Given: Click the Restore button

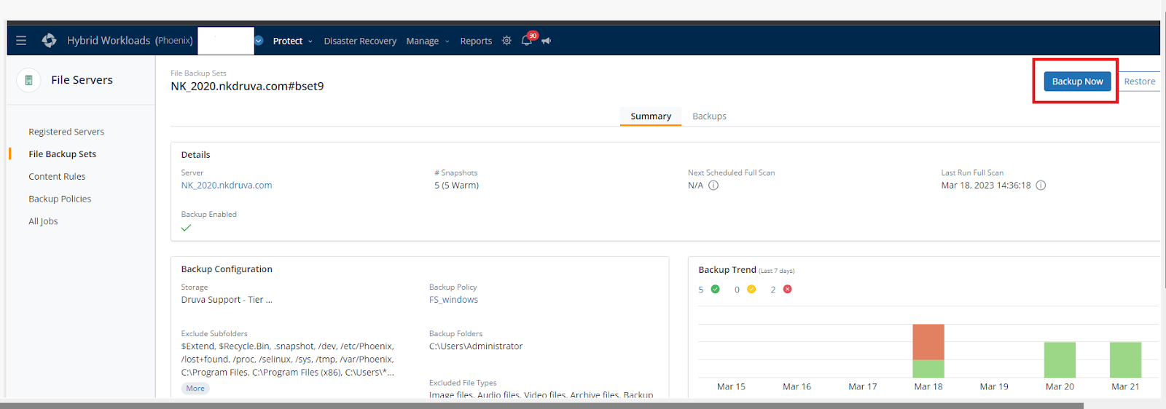Looking at the screenshot, I should click(1139, 82).
